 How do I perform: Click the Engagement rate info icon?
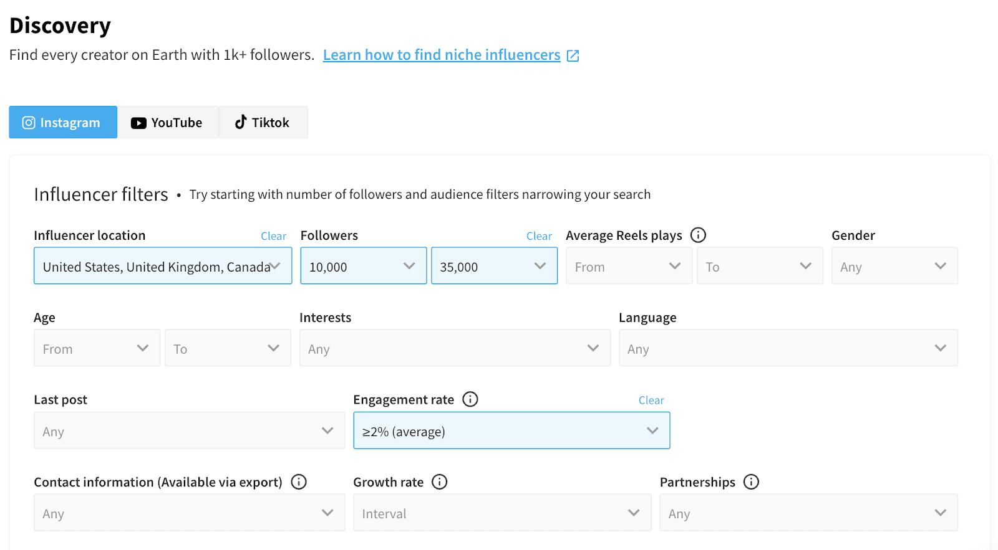coord(470,399)
